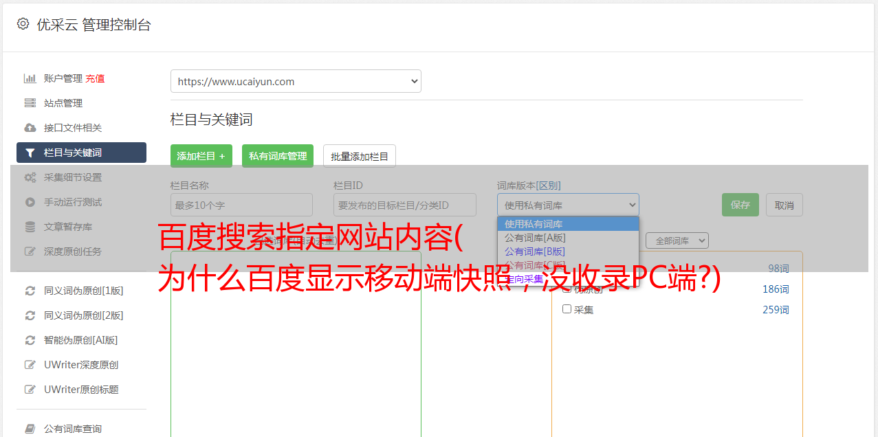
Task: Open 深度原创任务 in the sidebar
Action: (x=73, y=251)
